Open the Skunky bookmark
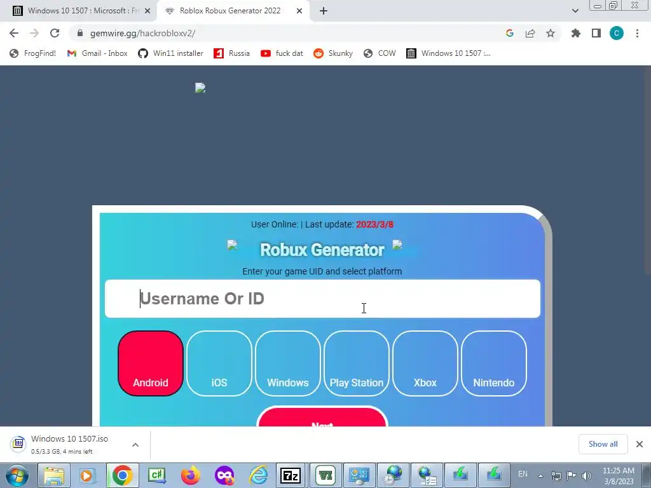Viewport: 651px width, 488px height. coord(333,53)
